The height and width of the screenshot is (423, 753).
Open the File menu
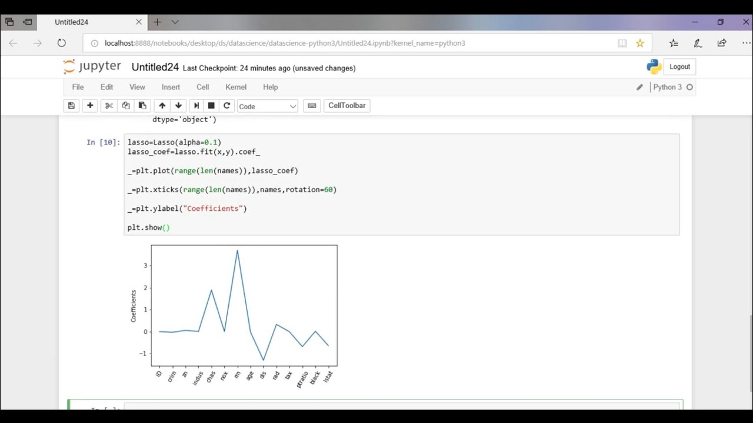click(78, 87)
